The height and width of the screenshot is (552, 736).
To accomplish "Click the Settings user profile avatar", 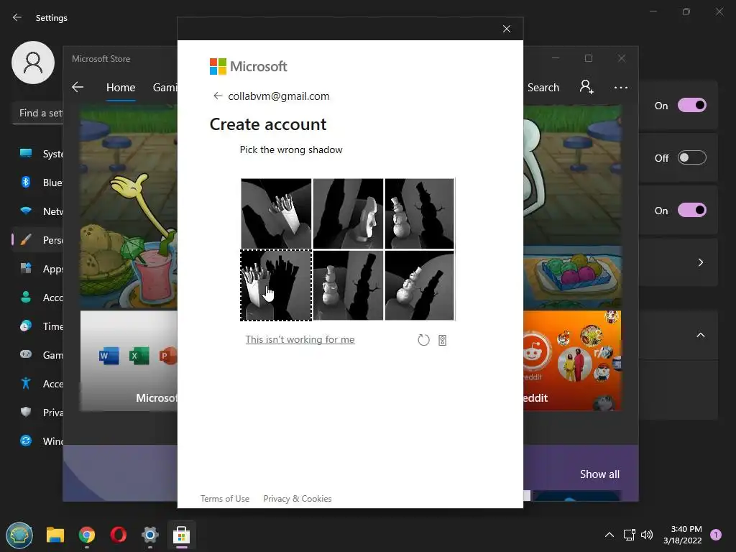I will 33,63.
